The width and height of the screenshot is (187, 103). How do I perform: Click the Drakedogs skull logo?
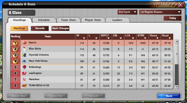[x=24, y=67]
